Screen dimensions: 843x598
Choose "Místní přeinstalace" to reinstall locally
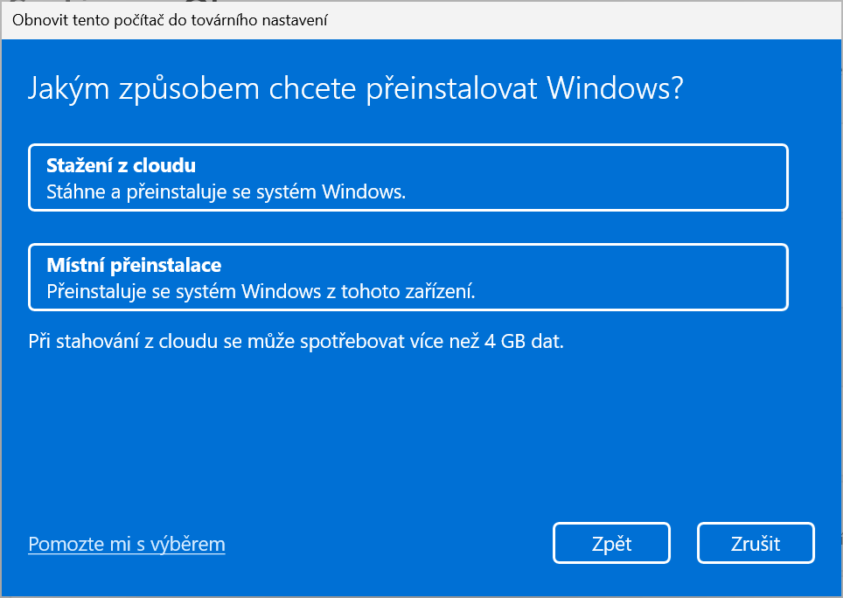coord(408,276)
